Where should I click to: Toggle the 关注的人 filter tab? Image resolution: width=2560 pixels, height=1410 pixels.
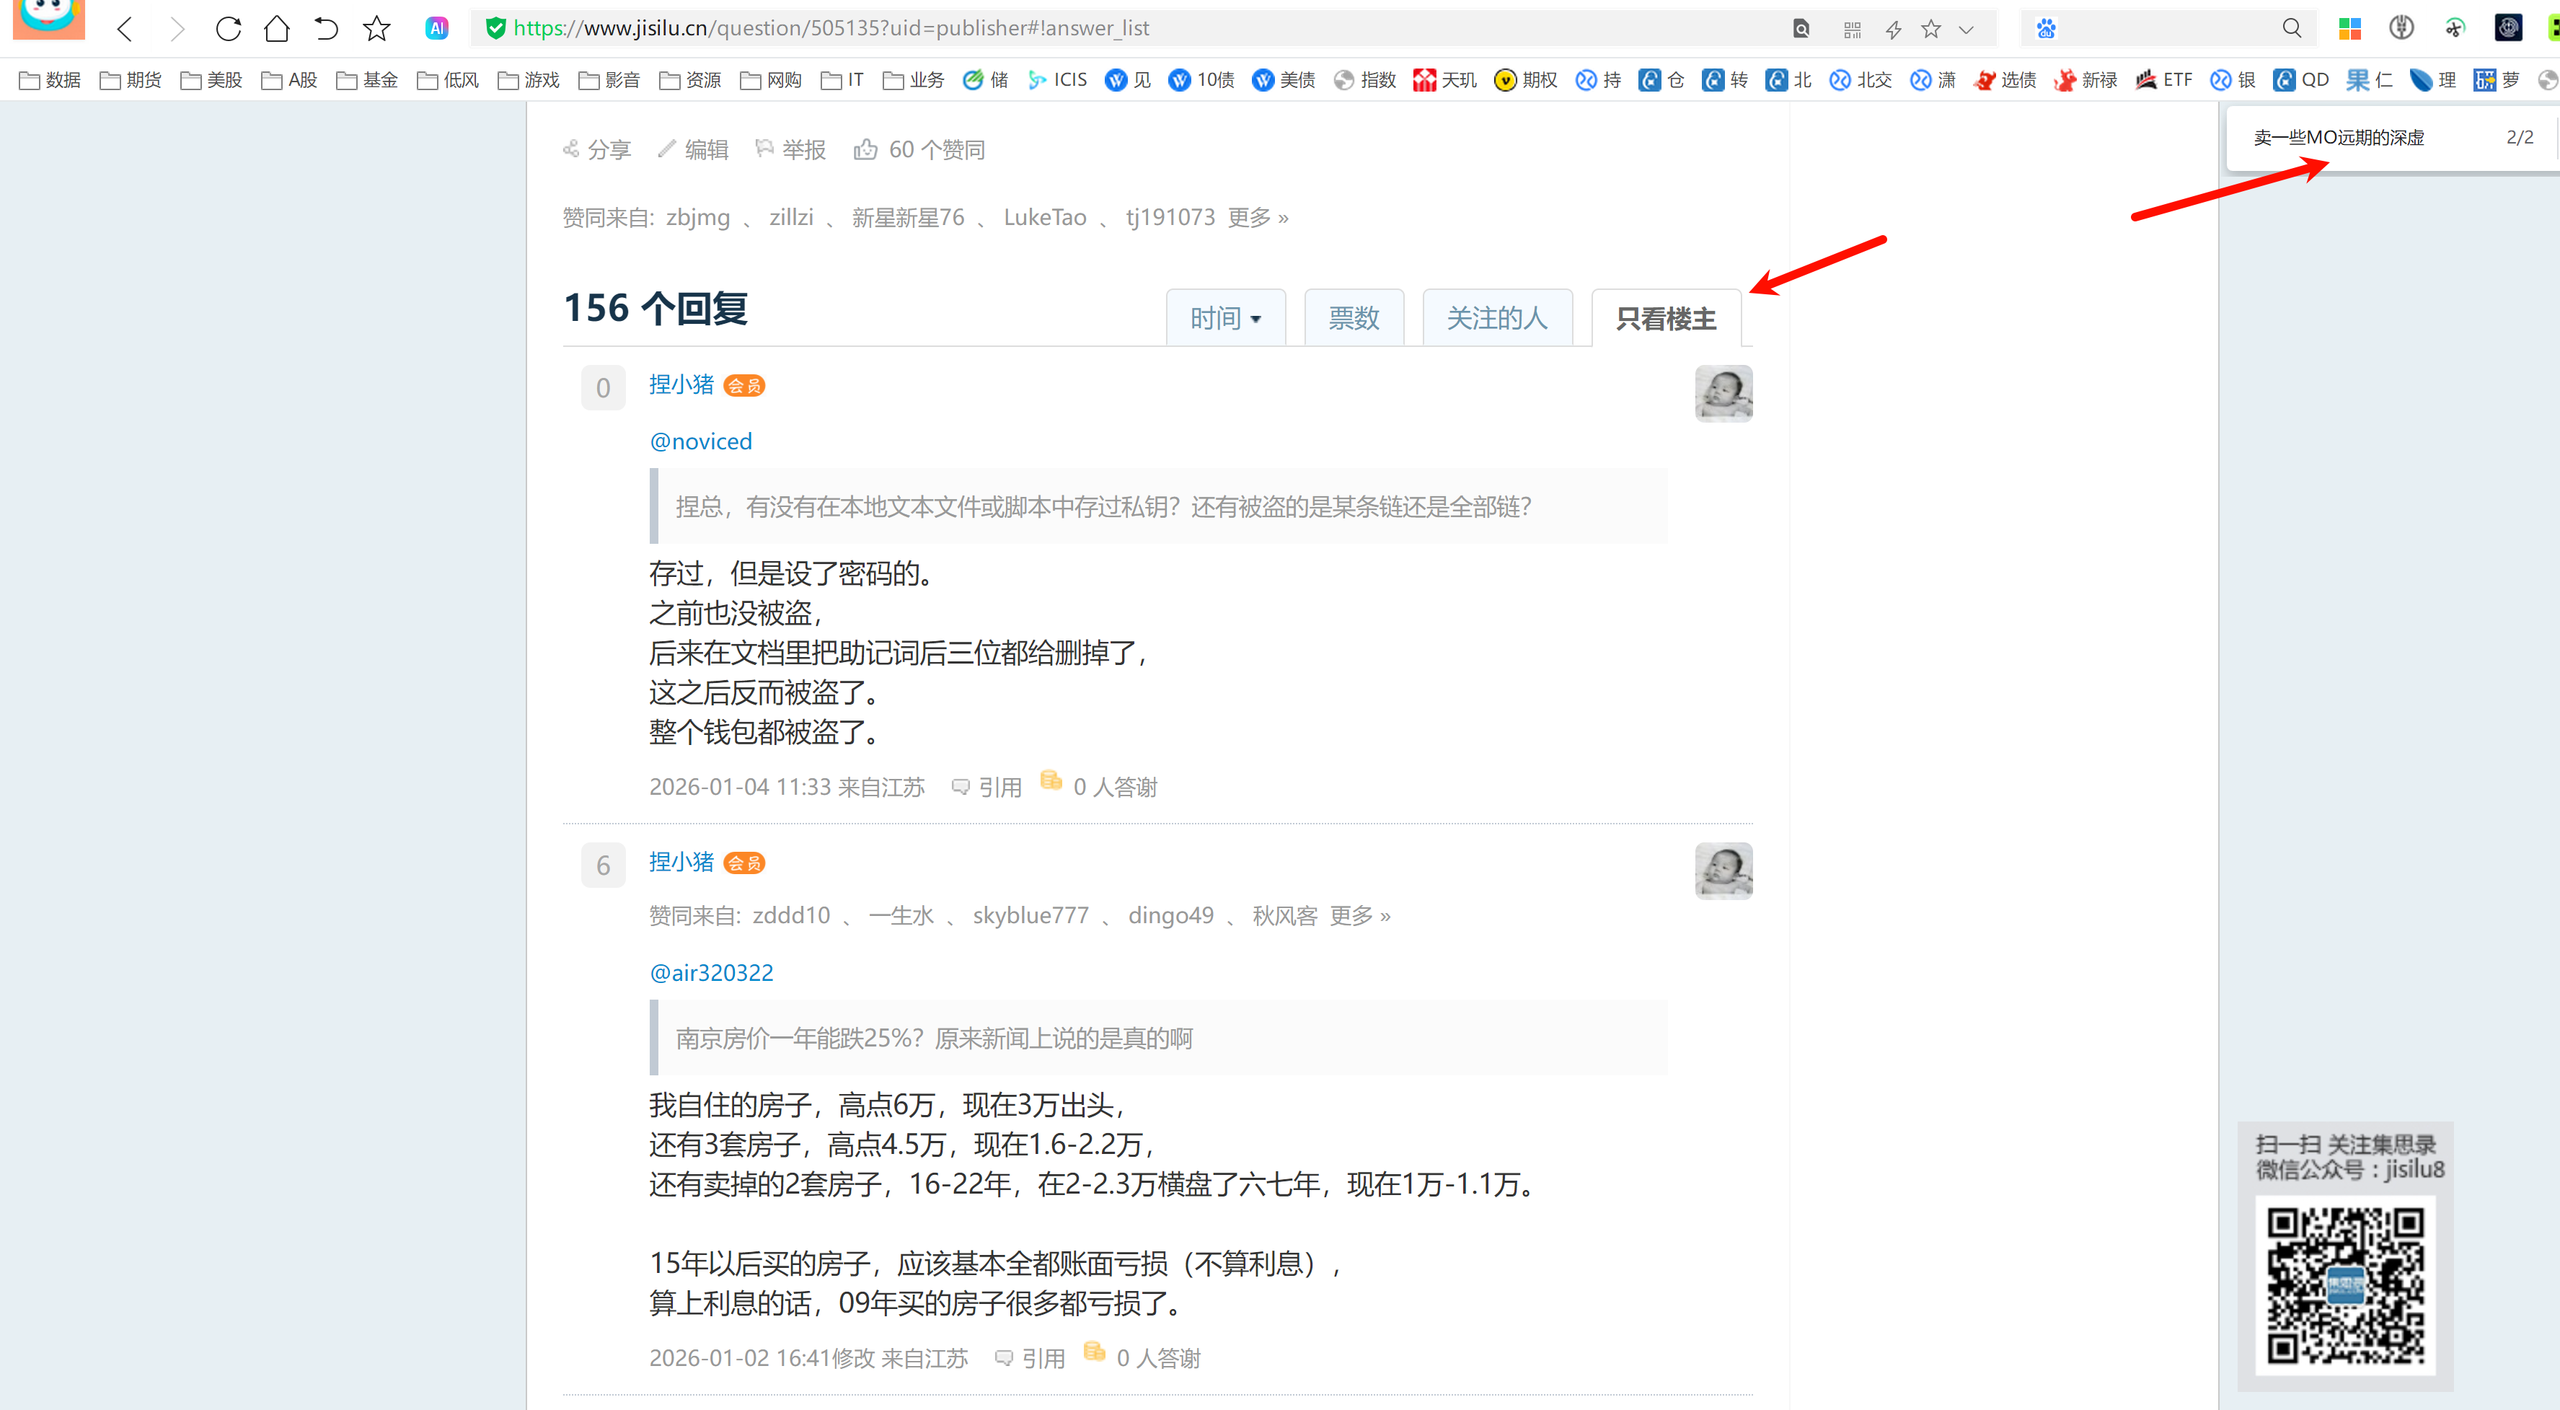point(1496,319)
